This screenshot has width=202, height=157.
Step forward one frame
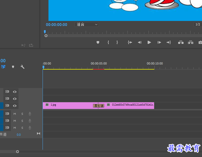coord(159,42)
